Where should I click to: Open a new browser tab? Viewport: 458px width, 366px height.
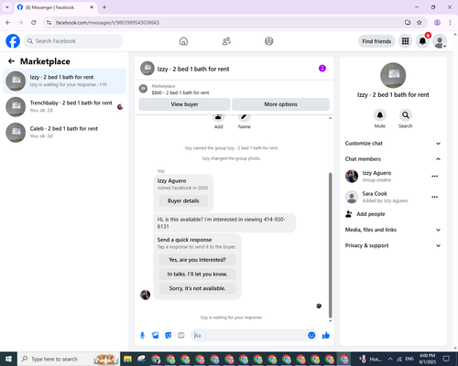coord(104,7)
